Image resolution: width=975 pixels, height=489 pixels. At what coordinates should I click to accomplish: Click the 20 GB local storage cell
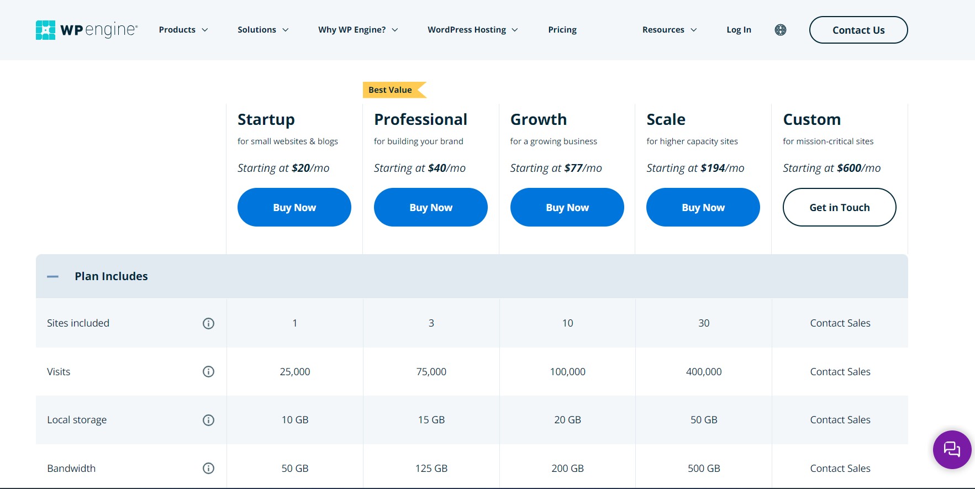point(568,420)
